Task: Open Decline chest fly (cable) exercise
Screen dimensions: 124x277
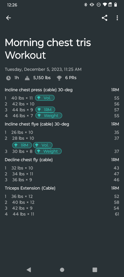Action: click(29, 160)
